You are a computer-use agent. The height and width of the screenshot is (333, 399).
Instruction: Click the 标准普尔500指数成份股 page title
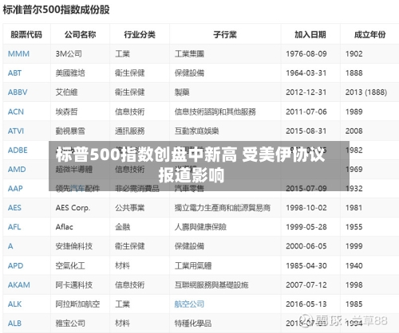tap(56, 10)
